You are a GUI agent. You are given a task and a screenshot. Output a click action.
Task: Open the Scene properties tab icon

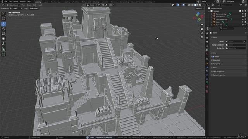coord(207,50)
